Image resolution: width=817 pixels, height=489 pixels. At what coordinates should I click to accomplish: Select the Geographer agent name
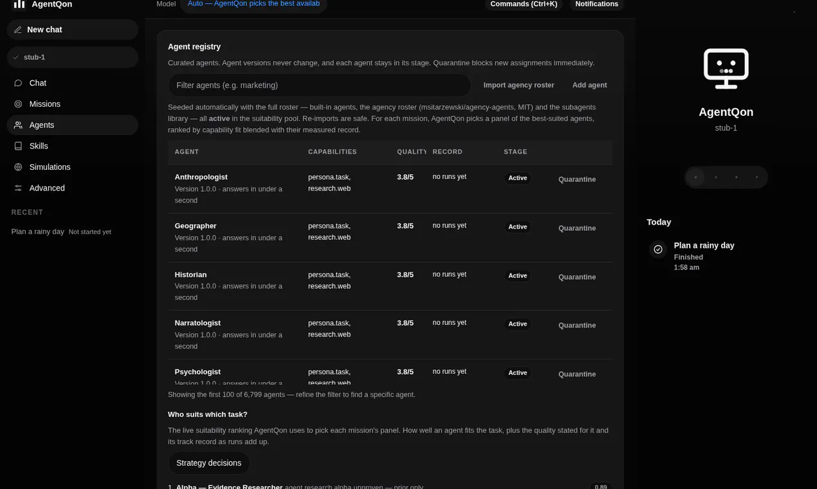[x=196, y=226]
